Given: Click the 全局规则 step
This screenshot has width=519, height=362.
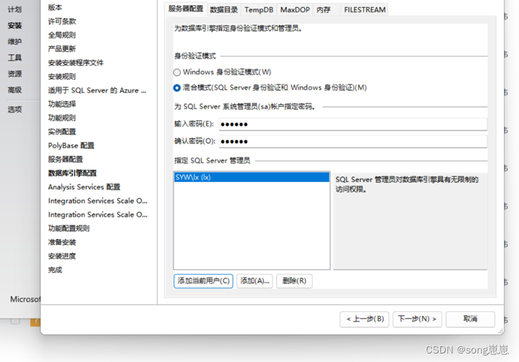Looking at the screenshot, I should [x=62, y=35].
